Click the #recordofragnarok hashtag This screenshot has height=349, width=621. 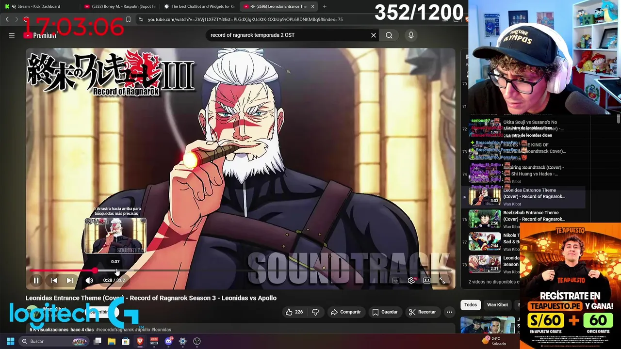(x=115, y=330)
